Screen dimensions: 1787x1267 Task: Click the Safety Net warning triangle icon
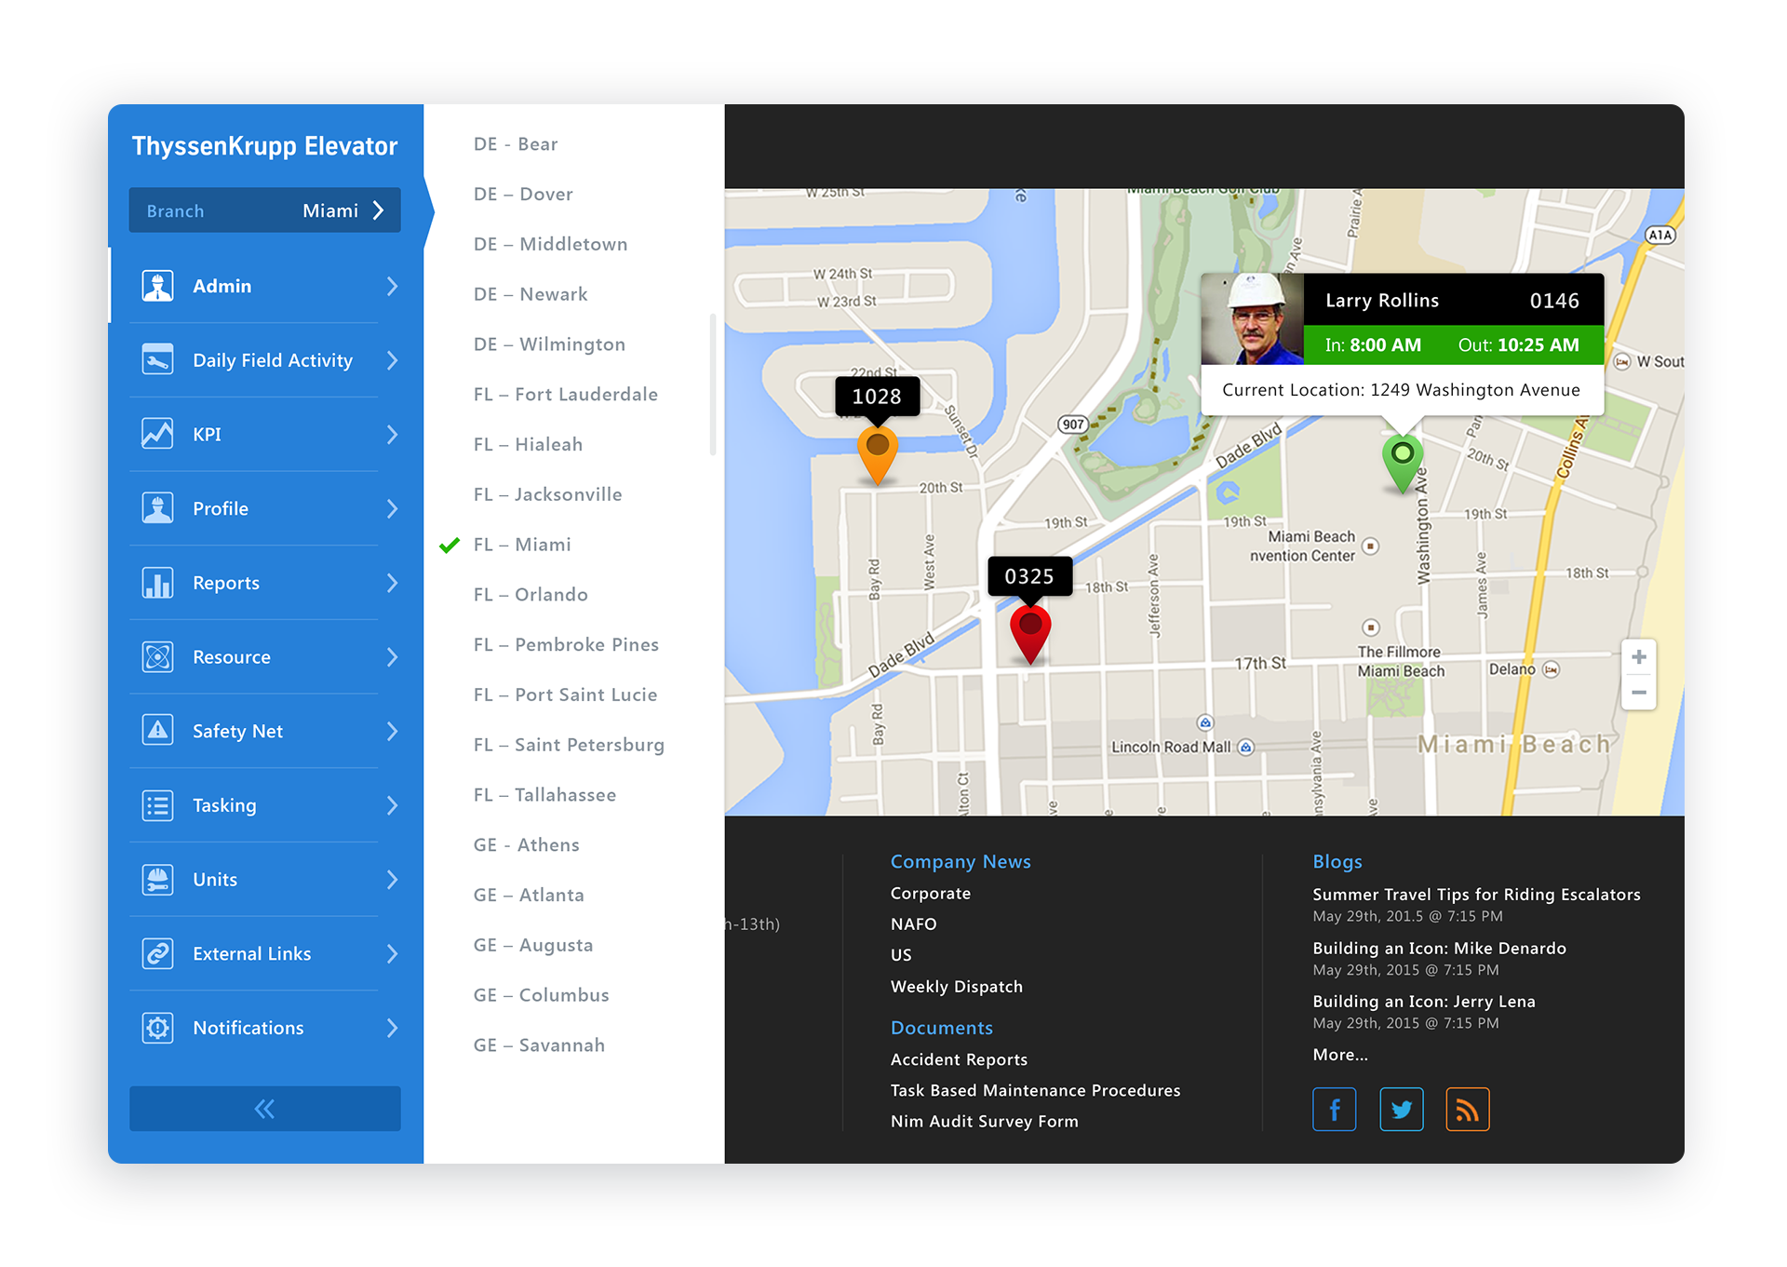(157, 731)
